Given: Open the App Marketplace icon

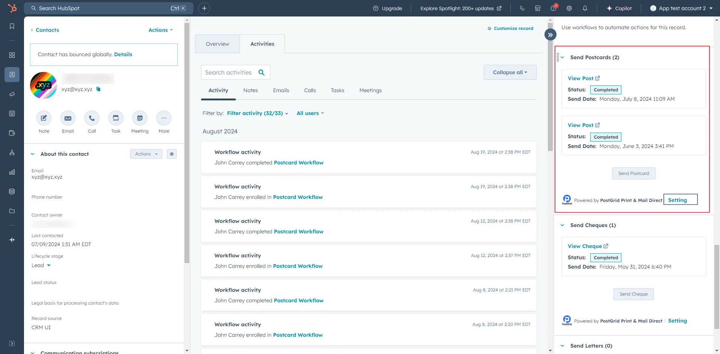Looking at the screenshot, I should [x=537, y=8].
